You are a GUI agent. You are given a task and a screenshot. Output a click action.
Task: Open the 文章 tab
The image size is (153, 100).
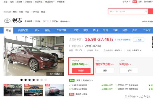coord(76,30)
